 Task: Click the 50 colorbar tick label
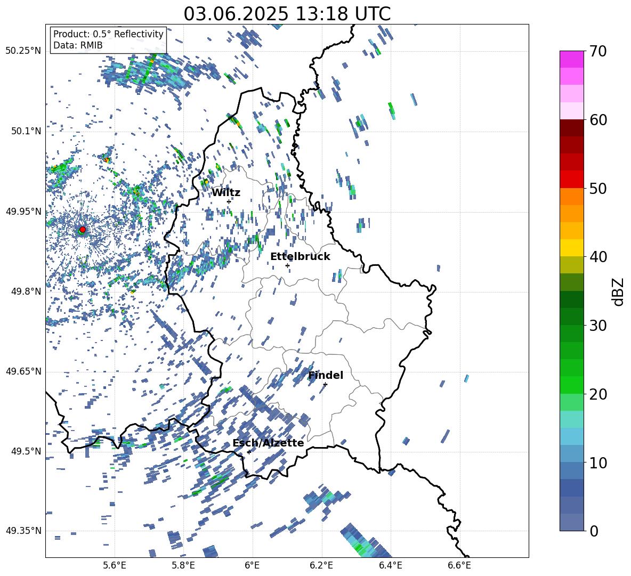pyautogui.click(x=598, y=188)
